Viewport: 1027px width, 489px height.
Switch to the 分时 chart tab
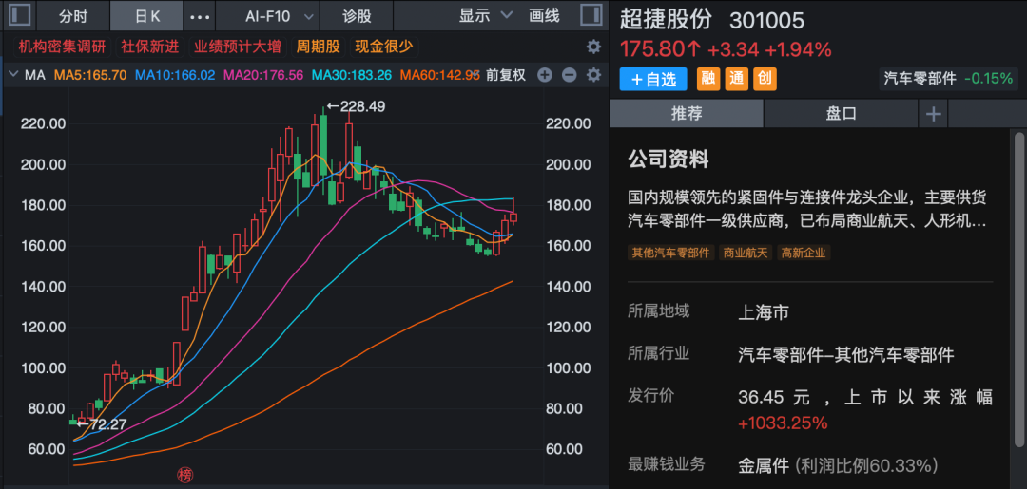click(72, 16)
